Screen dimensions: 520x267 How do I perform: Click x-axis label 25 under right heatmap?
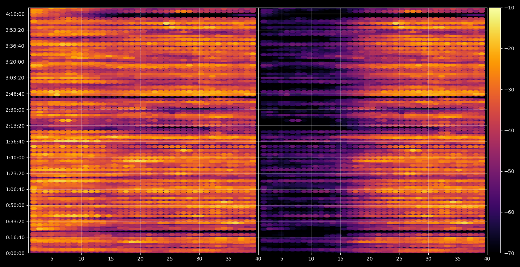coord(399,259)
